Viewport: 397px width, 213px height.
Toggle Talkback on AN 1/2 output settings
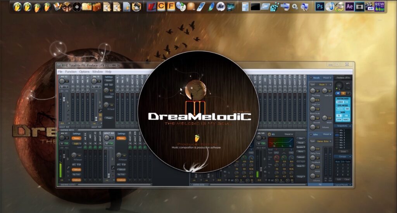coord(76,170)
